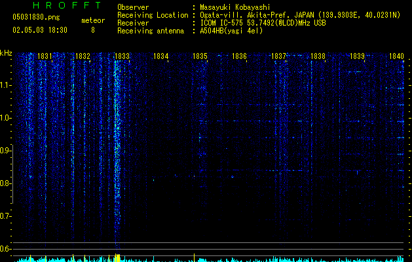Select the filename 05031830.png

pos(36,17)
